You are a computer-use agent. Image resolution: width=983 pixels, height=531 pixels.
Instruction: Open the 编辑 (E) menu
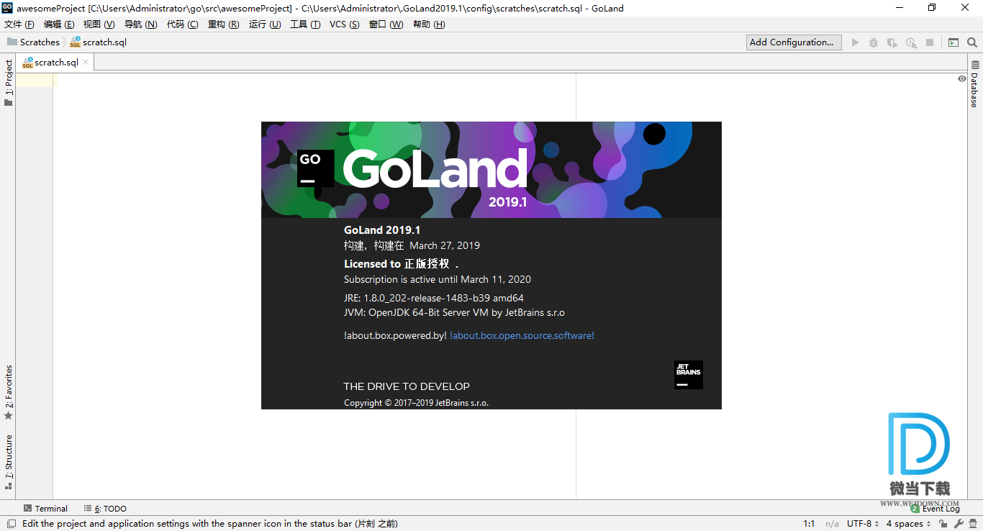click(59, 24)
